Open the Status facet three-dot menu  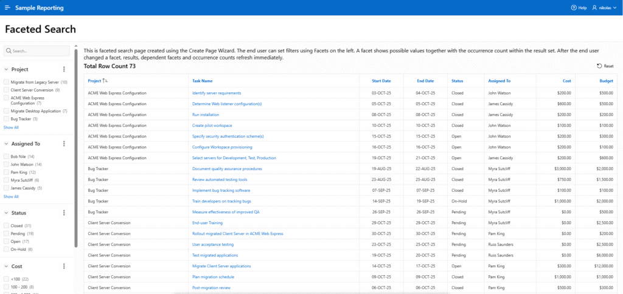(x=64, y=213)
